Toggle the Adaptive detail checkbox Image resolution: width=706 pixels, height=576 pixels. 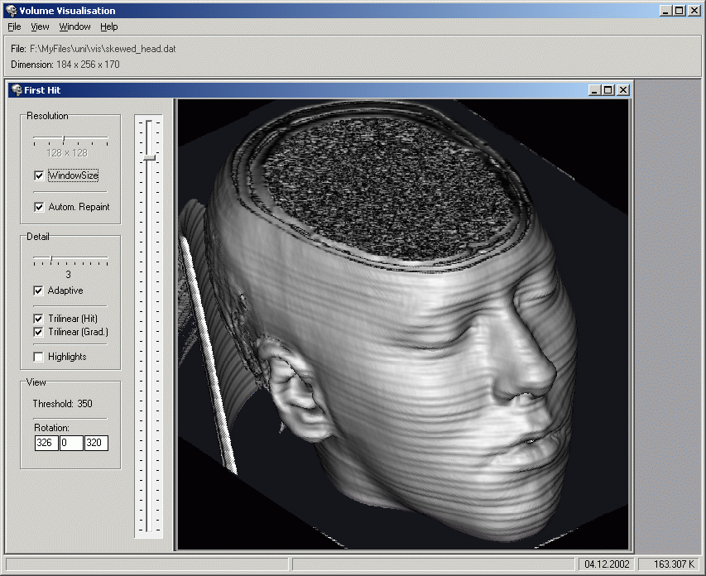click(39, 290)
